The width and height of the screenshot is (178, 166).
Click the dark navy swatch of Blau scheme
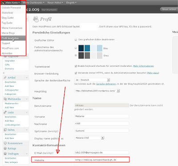(81, 48)
